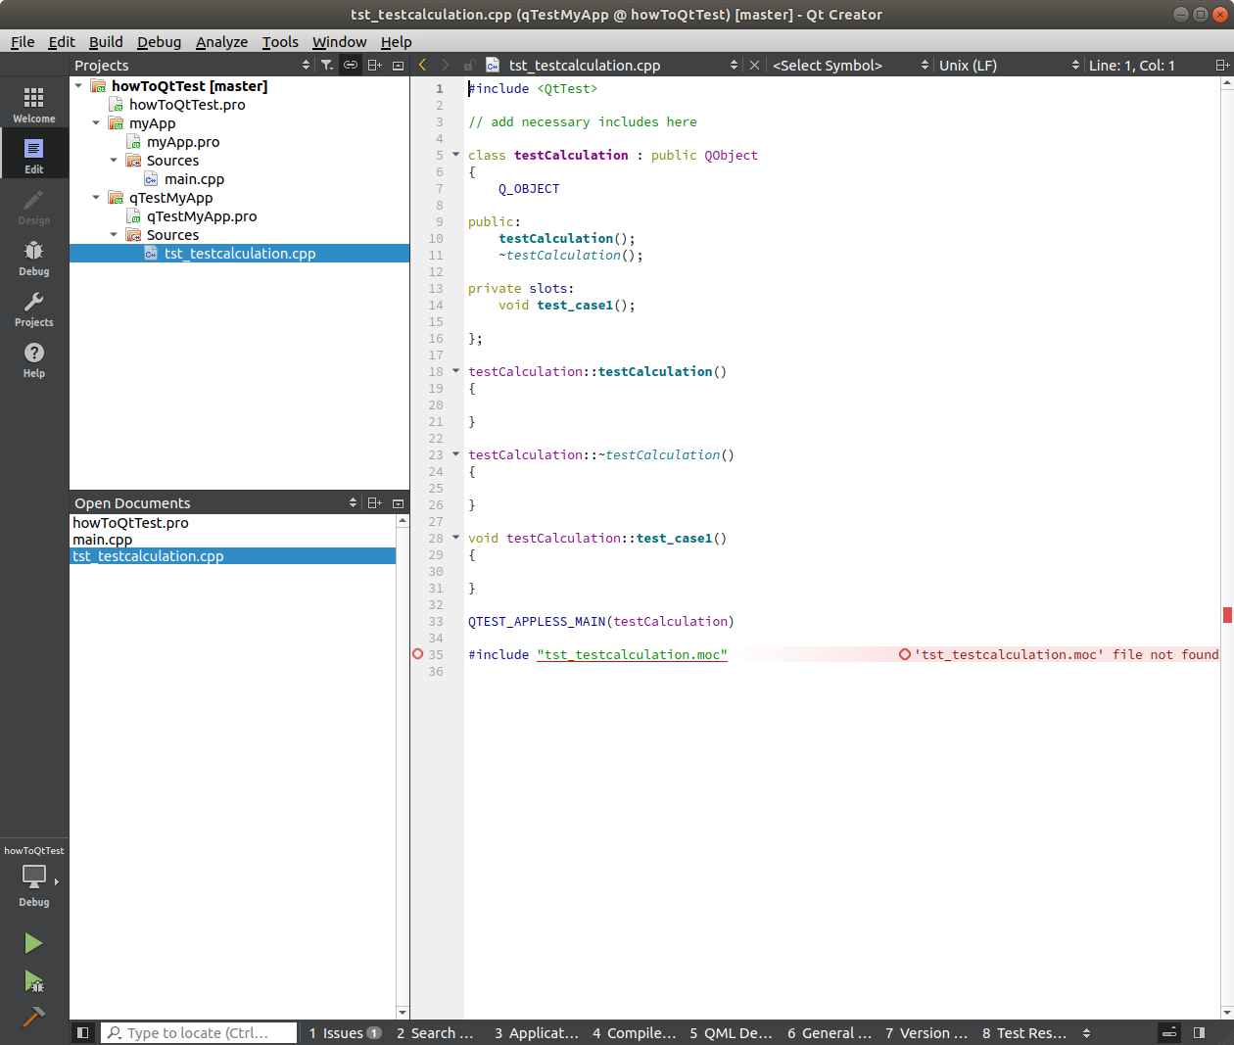Open Debug mode in left sidebar

pos(33,258)
